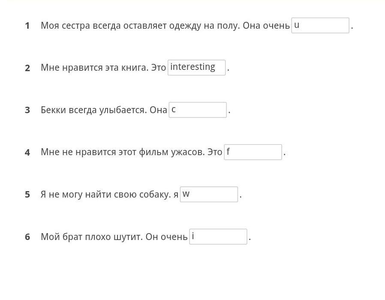Click question number 3 label
Viewport: 385px width, 300px height.
tap(27, 110)
